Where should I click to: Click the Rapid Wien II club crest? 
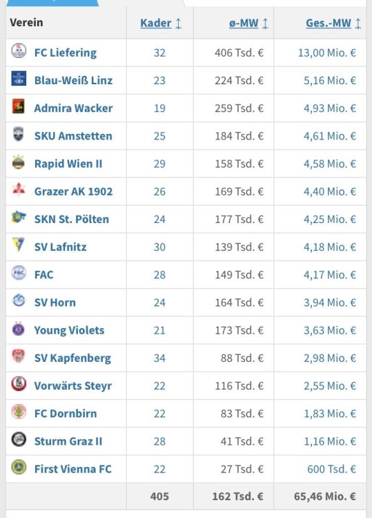click(x=19, y=162)
